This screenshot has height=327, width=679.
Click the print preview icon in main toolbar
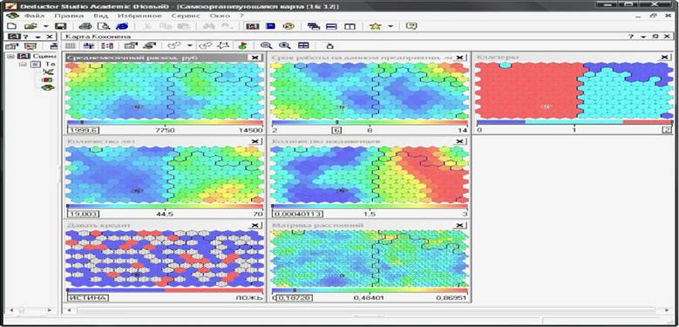[104, 26]
